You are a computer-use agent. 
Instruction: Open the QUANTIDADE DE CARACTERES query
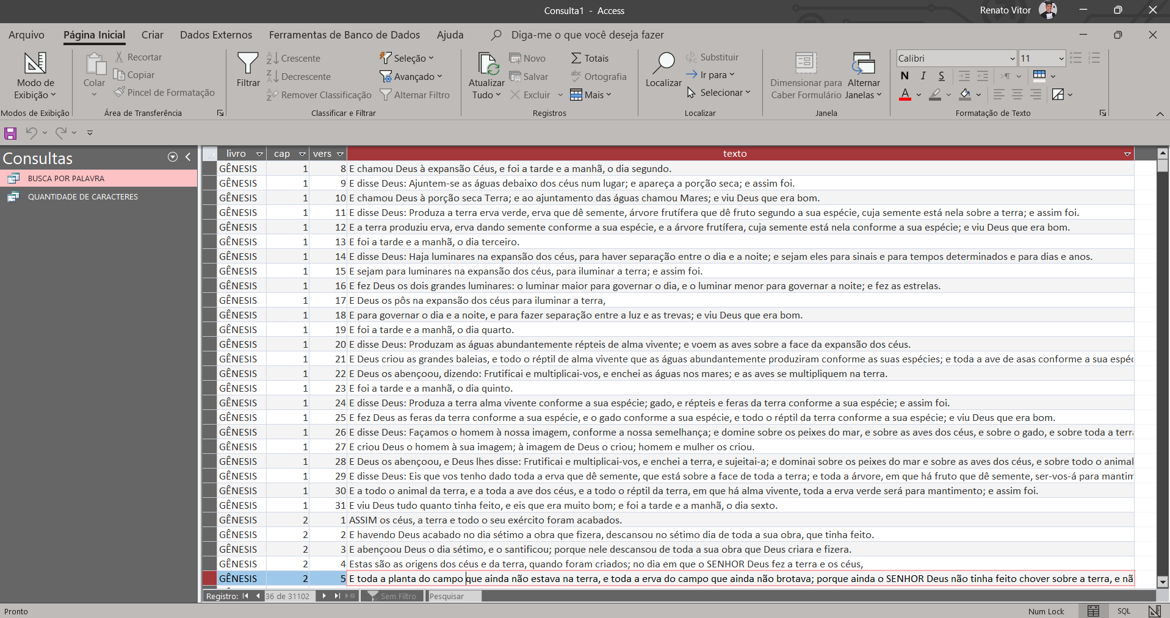tap(82, 196)
